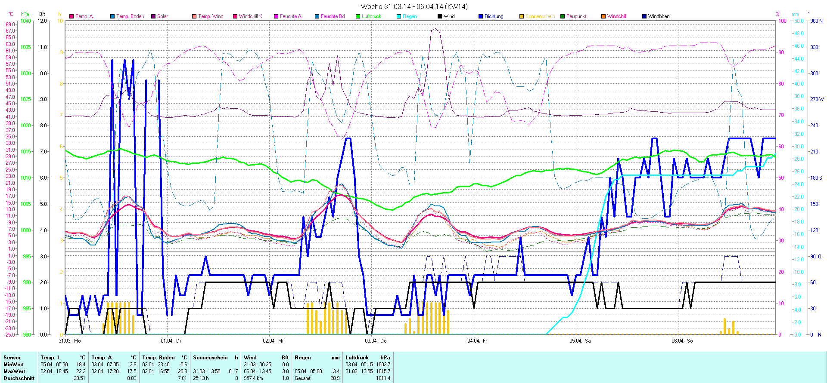Click the Temp. Boden legend swatch
Viewport: 827px width, 383px height.
112,16
